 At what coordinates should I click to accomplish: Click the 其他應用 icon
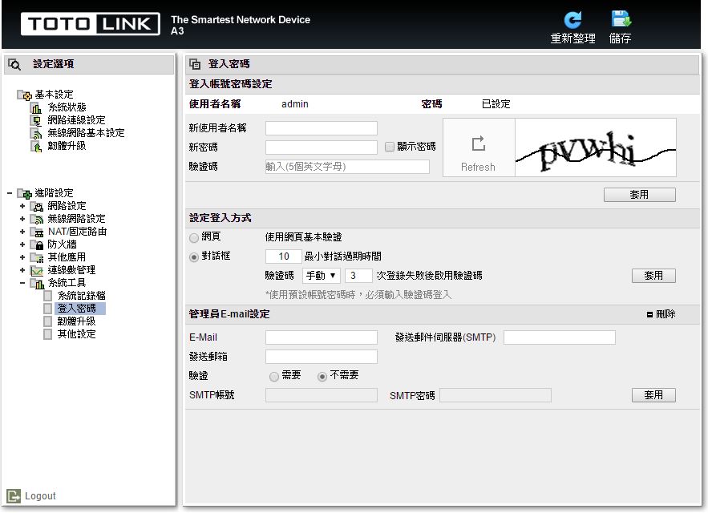(x=37, y=257)
